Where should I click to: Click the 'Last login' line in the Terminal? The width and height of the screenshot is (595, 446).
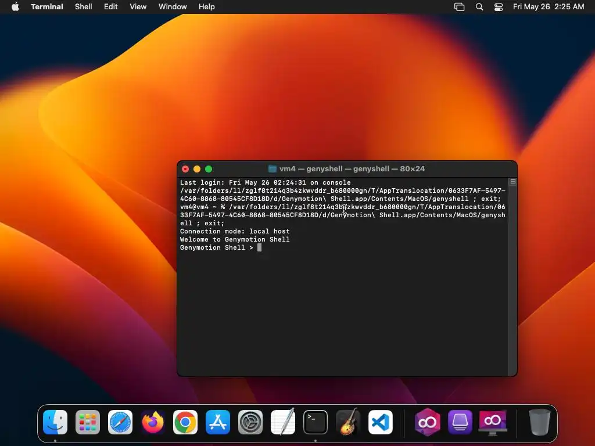click(x=265, y=182)
